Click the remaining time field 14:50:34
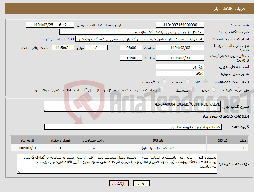The height and width of the screenshot is (192, 254). (x=63, y=48)
